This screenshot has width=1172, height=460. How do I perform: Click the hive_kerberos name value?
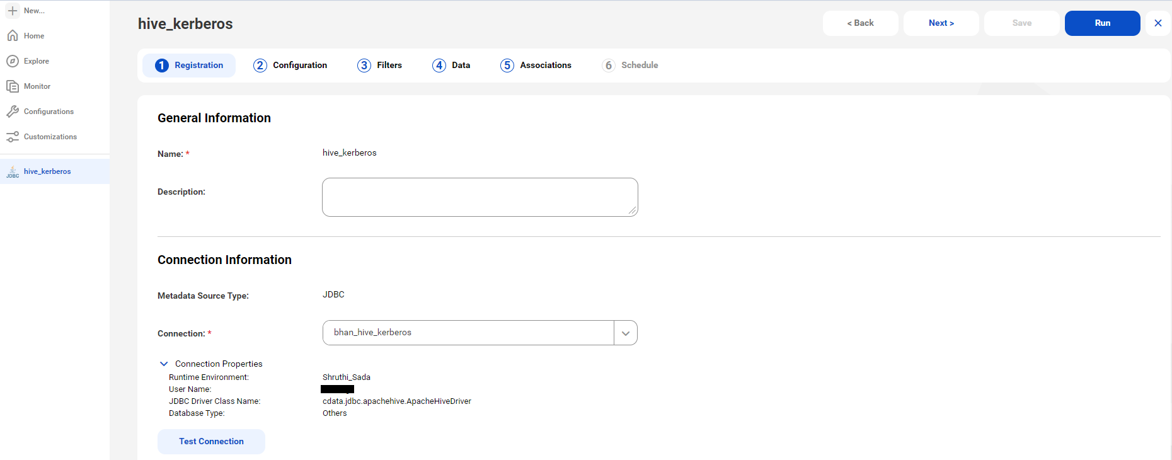(x=350, y=152)
